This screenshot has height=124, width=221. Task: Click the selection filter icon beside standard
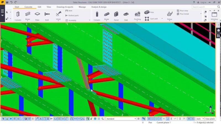(139, 119)
